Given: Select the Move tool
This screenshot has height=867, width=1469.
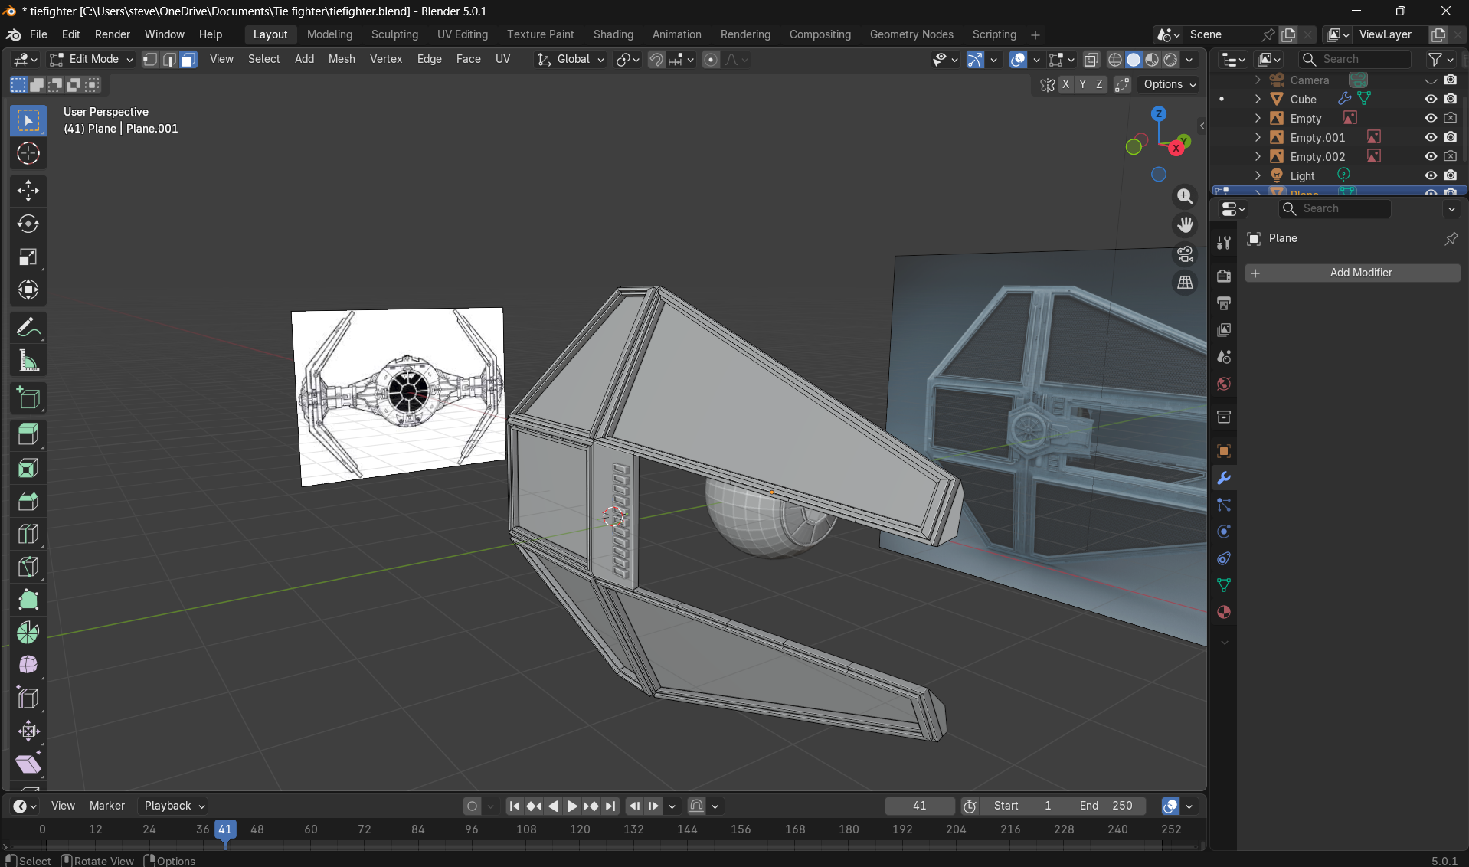Looking at the screenshot, I should pyautogui.click(x=28, y=191).
